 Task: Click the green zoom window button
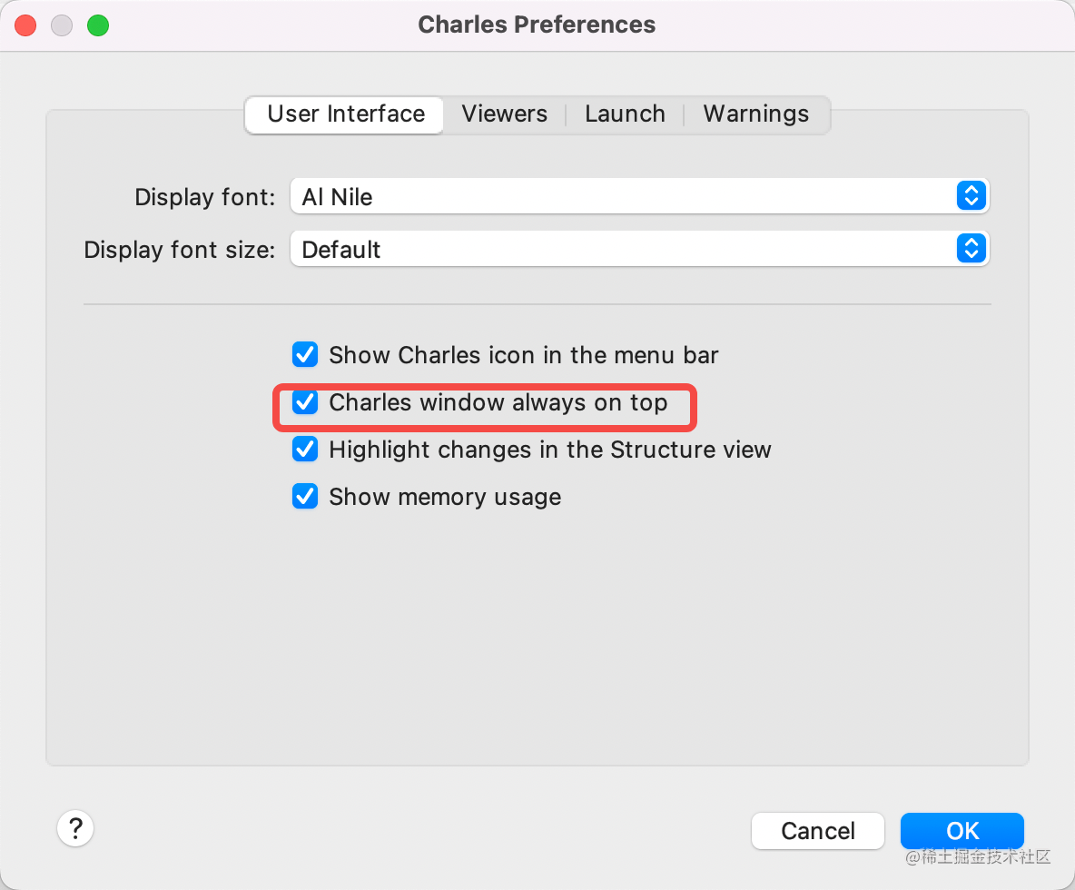point(98,25)
